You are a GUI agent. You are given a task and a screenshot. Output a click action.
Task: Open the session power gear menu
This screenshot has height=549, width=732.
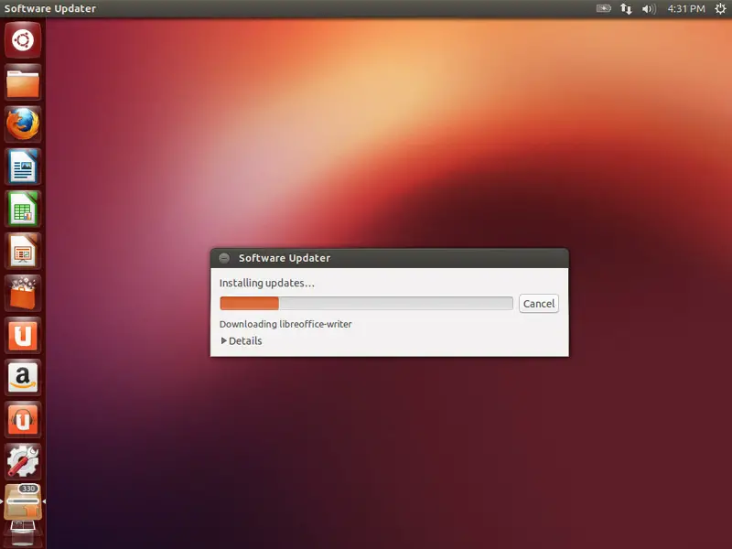720,8
